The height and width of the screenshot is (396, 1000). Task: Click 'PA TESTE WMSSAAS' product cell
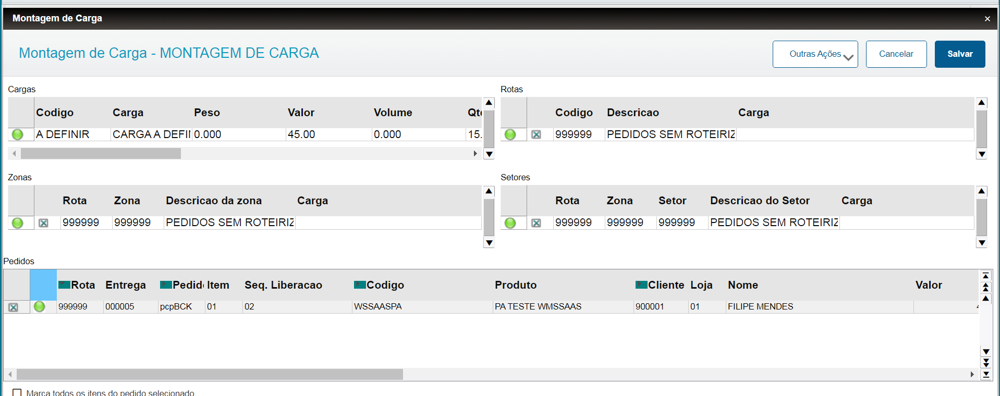(x=563, y=306)
